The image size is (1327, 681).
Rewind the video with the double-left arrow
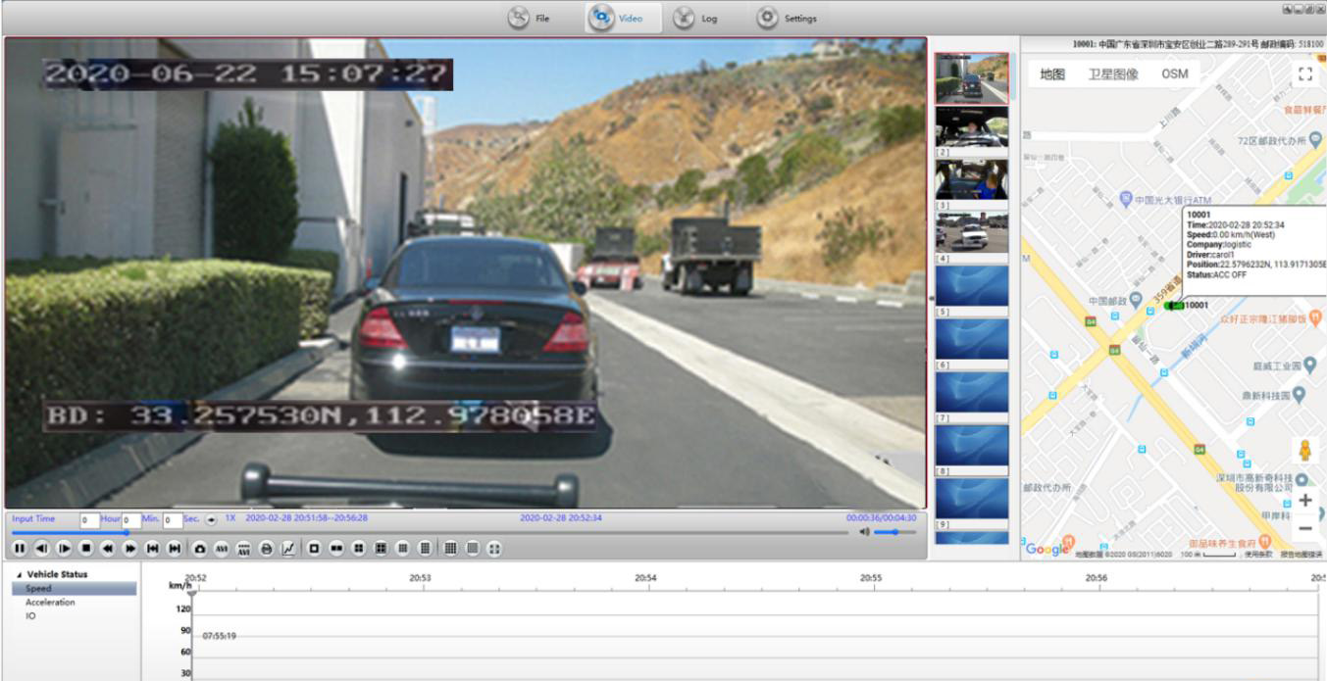108,549
